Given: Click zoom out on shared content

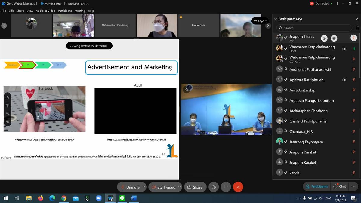Looking at the screenshot, I should [8, 121].
